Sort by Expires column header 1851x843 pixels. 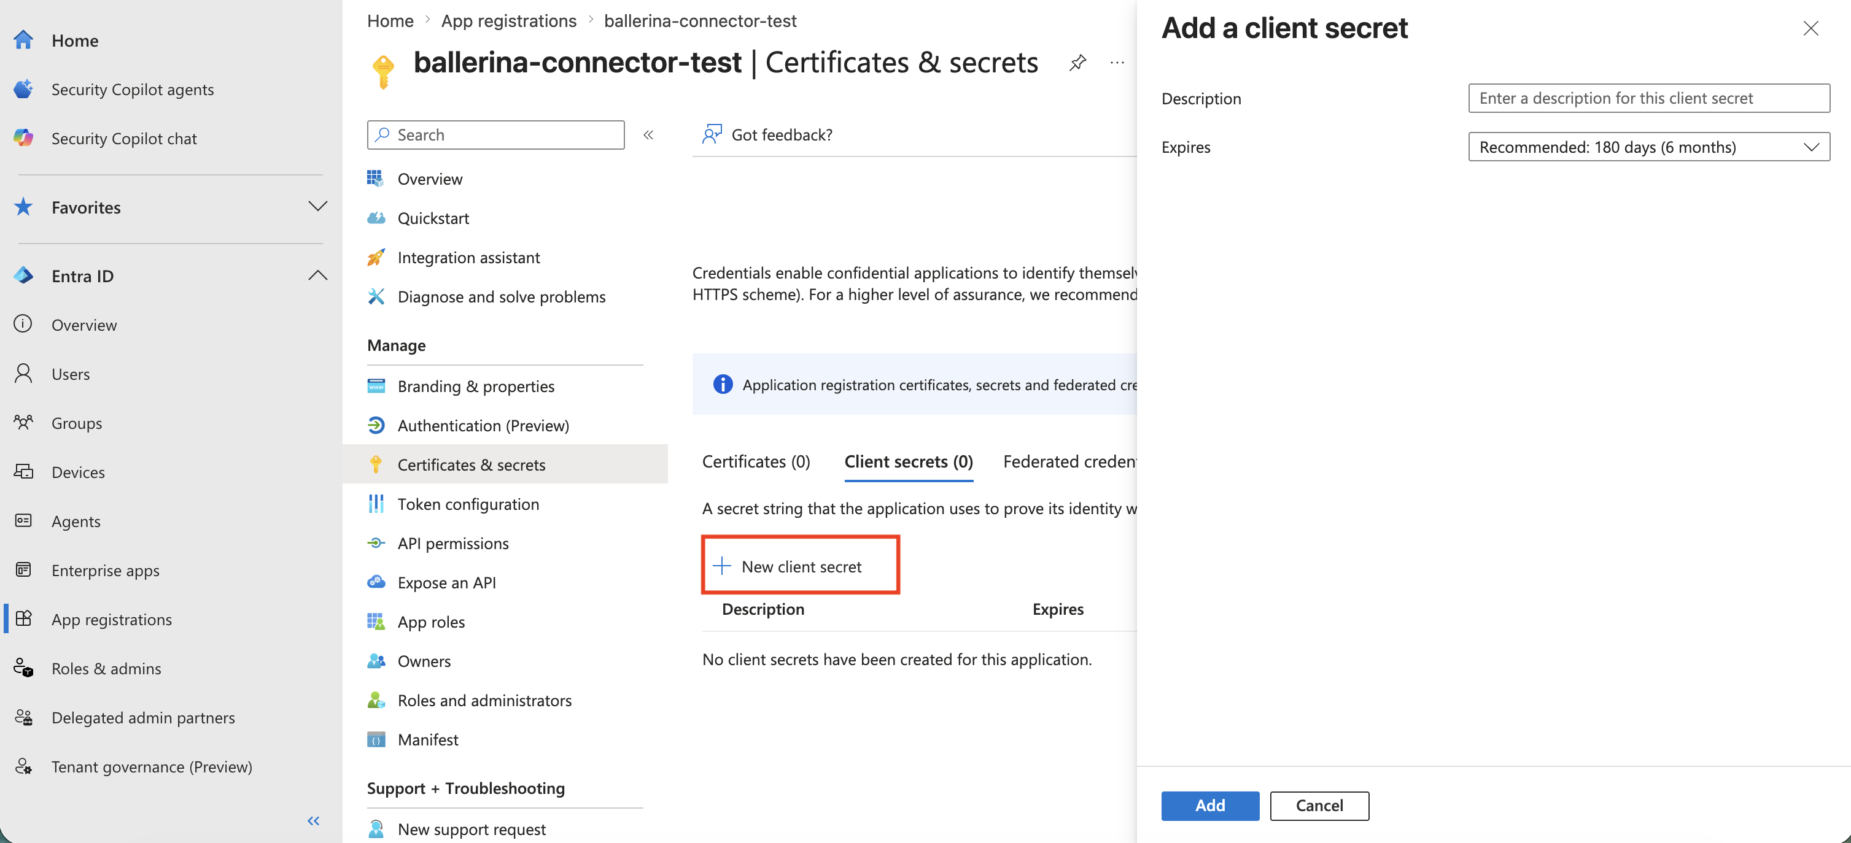pos(1058,609)
